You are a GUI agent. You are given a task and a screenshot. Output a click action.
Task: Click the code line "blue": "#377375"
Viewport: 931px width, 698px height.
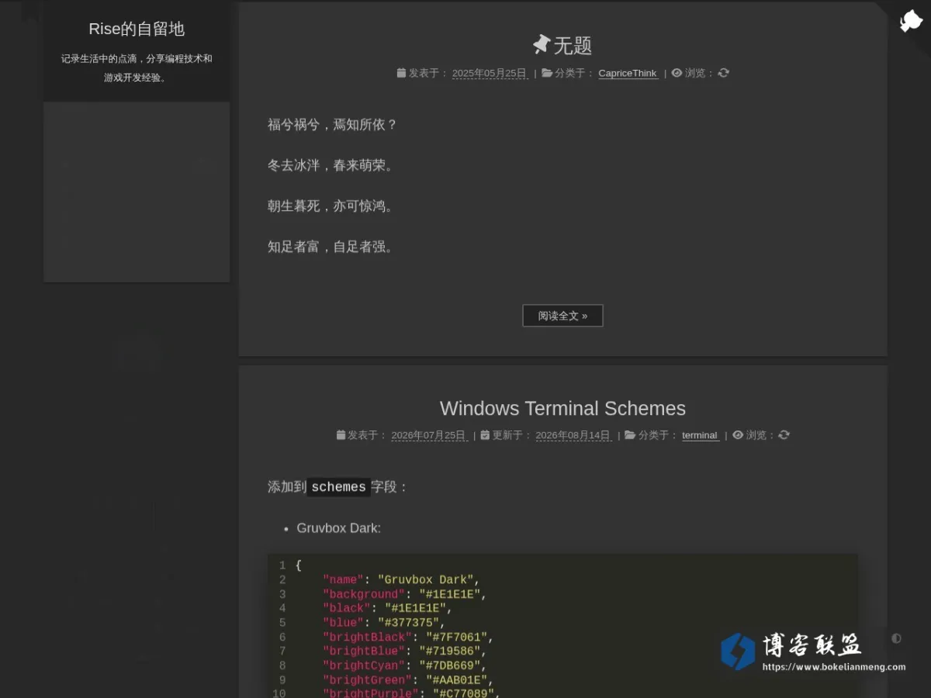(384, 623)
